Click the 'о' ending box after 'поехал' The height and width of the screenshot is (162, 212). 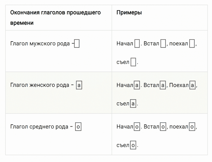192,127
